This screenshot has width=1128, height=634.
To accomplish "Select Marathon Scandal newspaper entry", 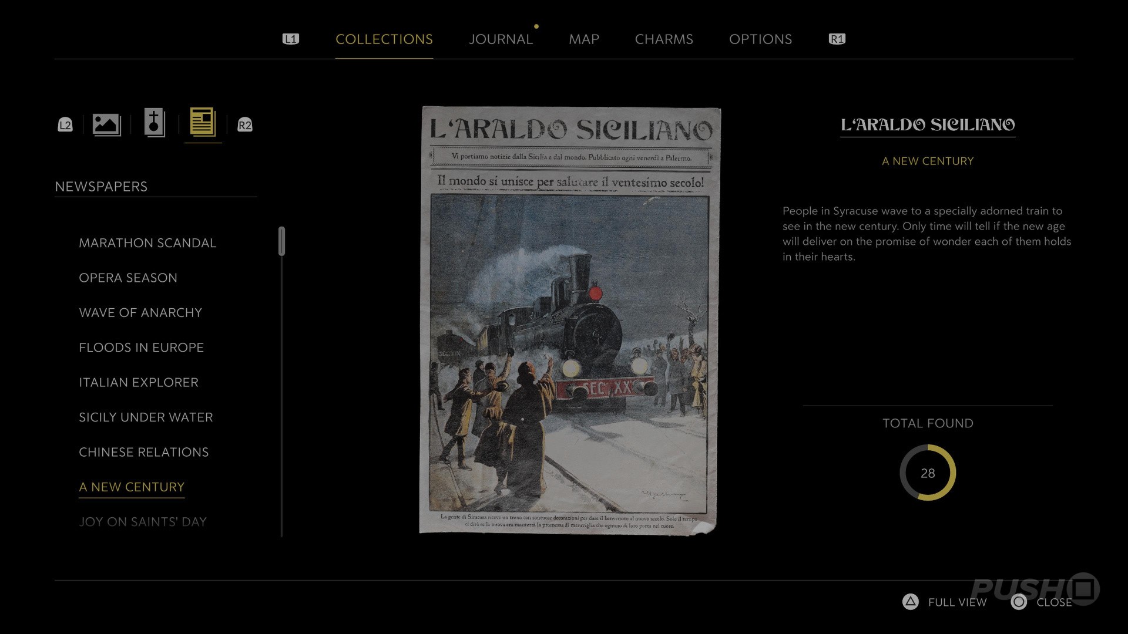I will point(147,243).
